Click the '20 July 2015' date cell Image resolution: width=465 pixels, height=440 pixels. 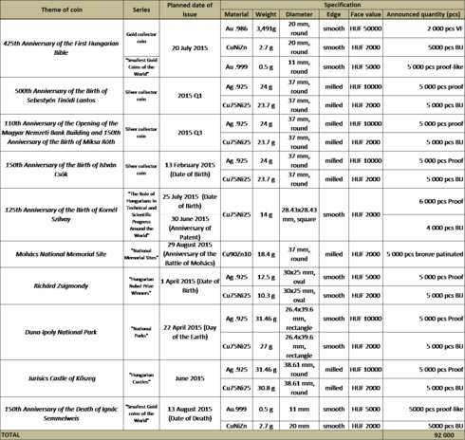(190, 48)
